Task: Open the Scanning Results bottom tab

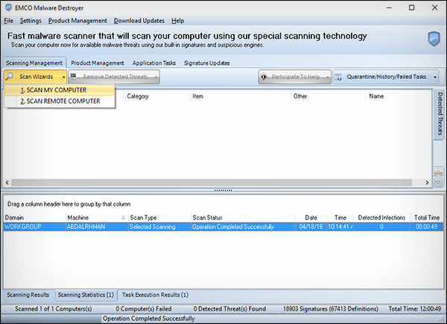Action: coord(28,295)
